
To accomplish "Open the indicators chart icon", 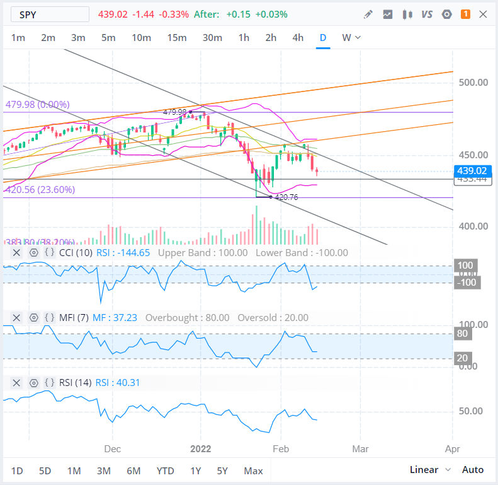I will pyautogui.click(x=388, y=15).
